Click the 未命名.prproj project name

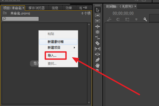(x=20, y=13)
